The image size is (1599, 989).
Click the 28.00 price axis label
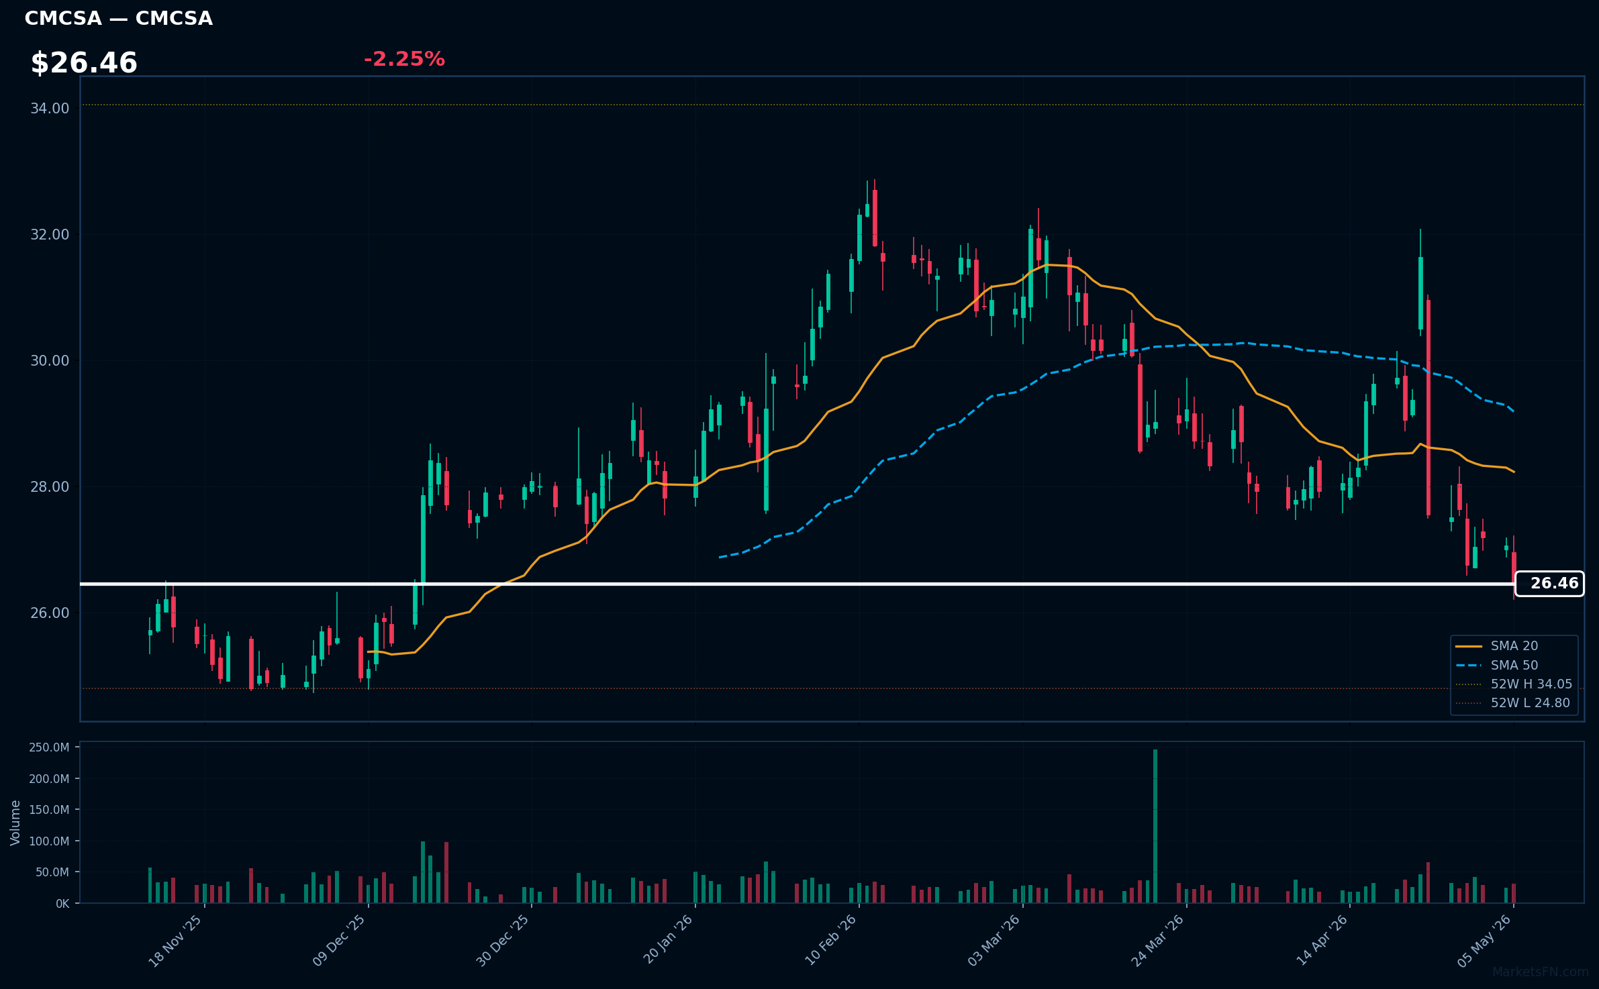click(x=50, y=487)
